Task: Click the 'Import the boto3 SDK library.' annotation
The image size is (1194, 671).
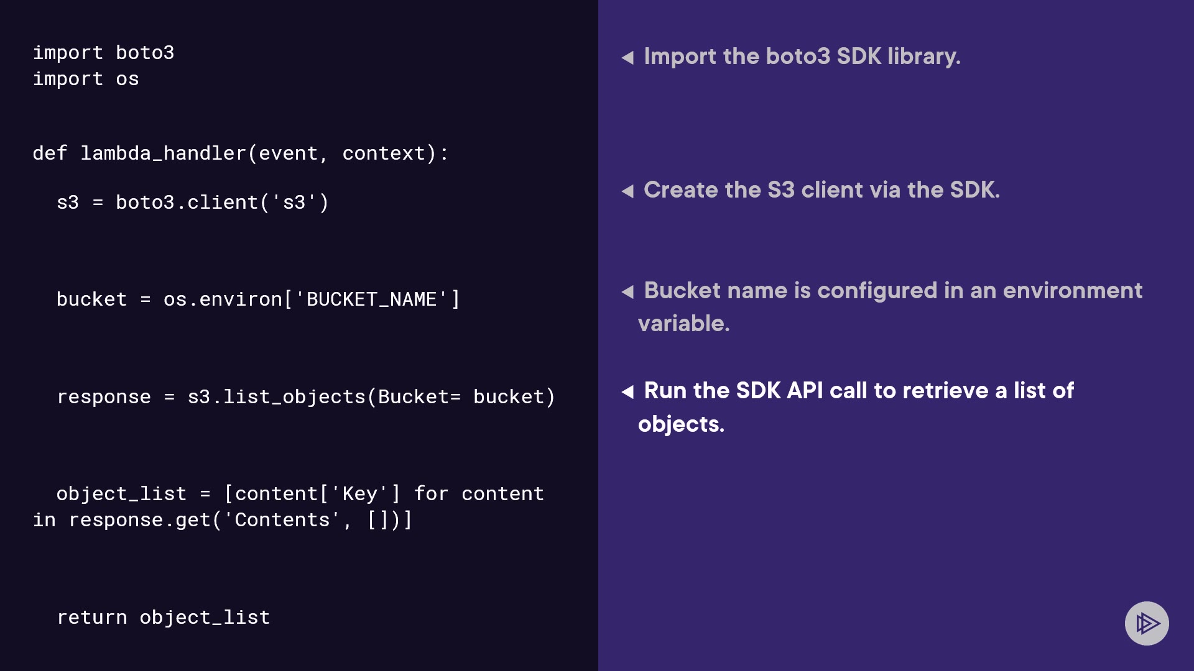Action: pyautogui.click(x=802, y=57)
